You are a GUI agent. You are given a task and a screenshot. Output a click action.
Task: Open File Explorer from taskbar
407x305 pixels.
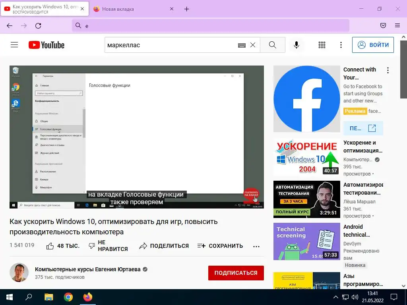[x=48, y=297]
